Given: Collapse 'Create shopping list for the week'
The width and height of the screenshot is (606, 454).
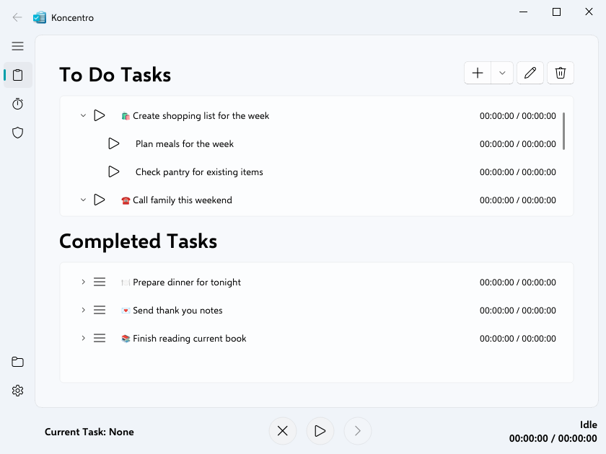Looking at the screenshot, I should click(83, 115).
